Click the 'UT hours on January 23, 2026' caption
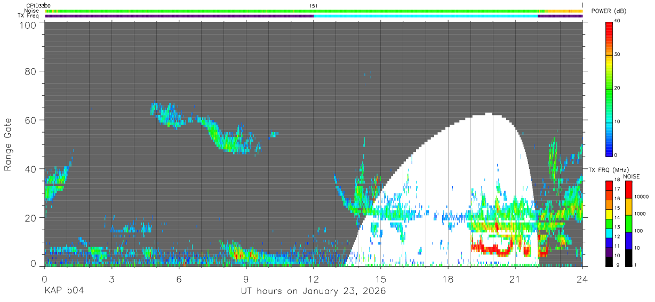 [313, 291]
